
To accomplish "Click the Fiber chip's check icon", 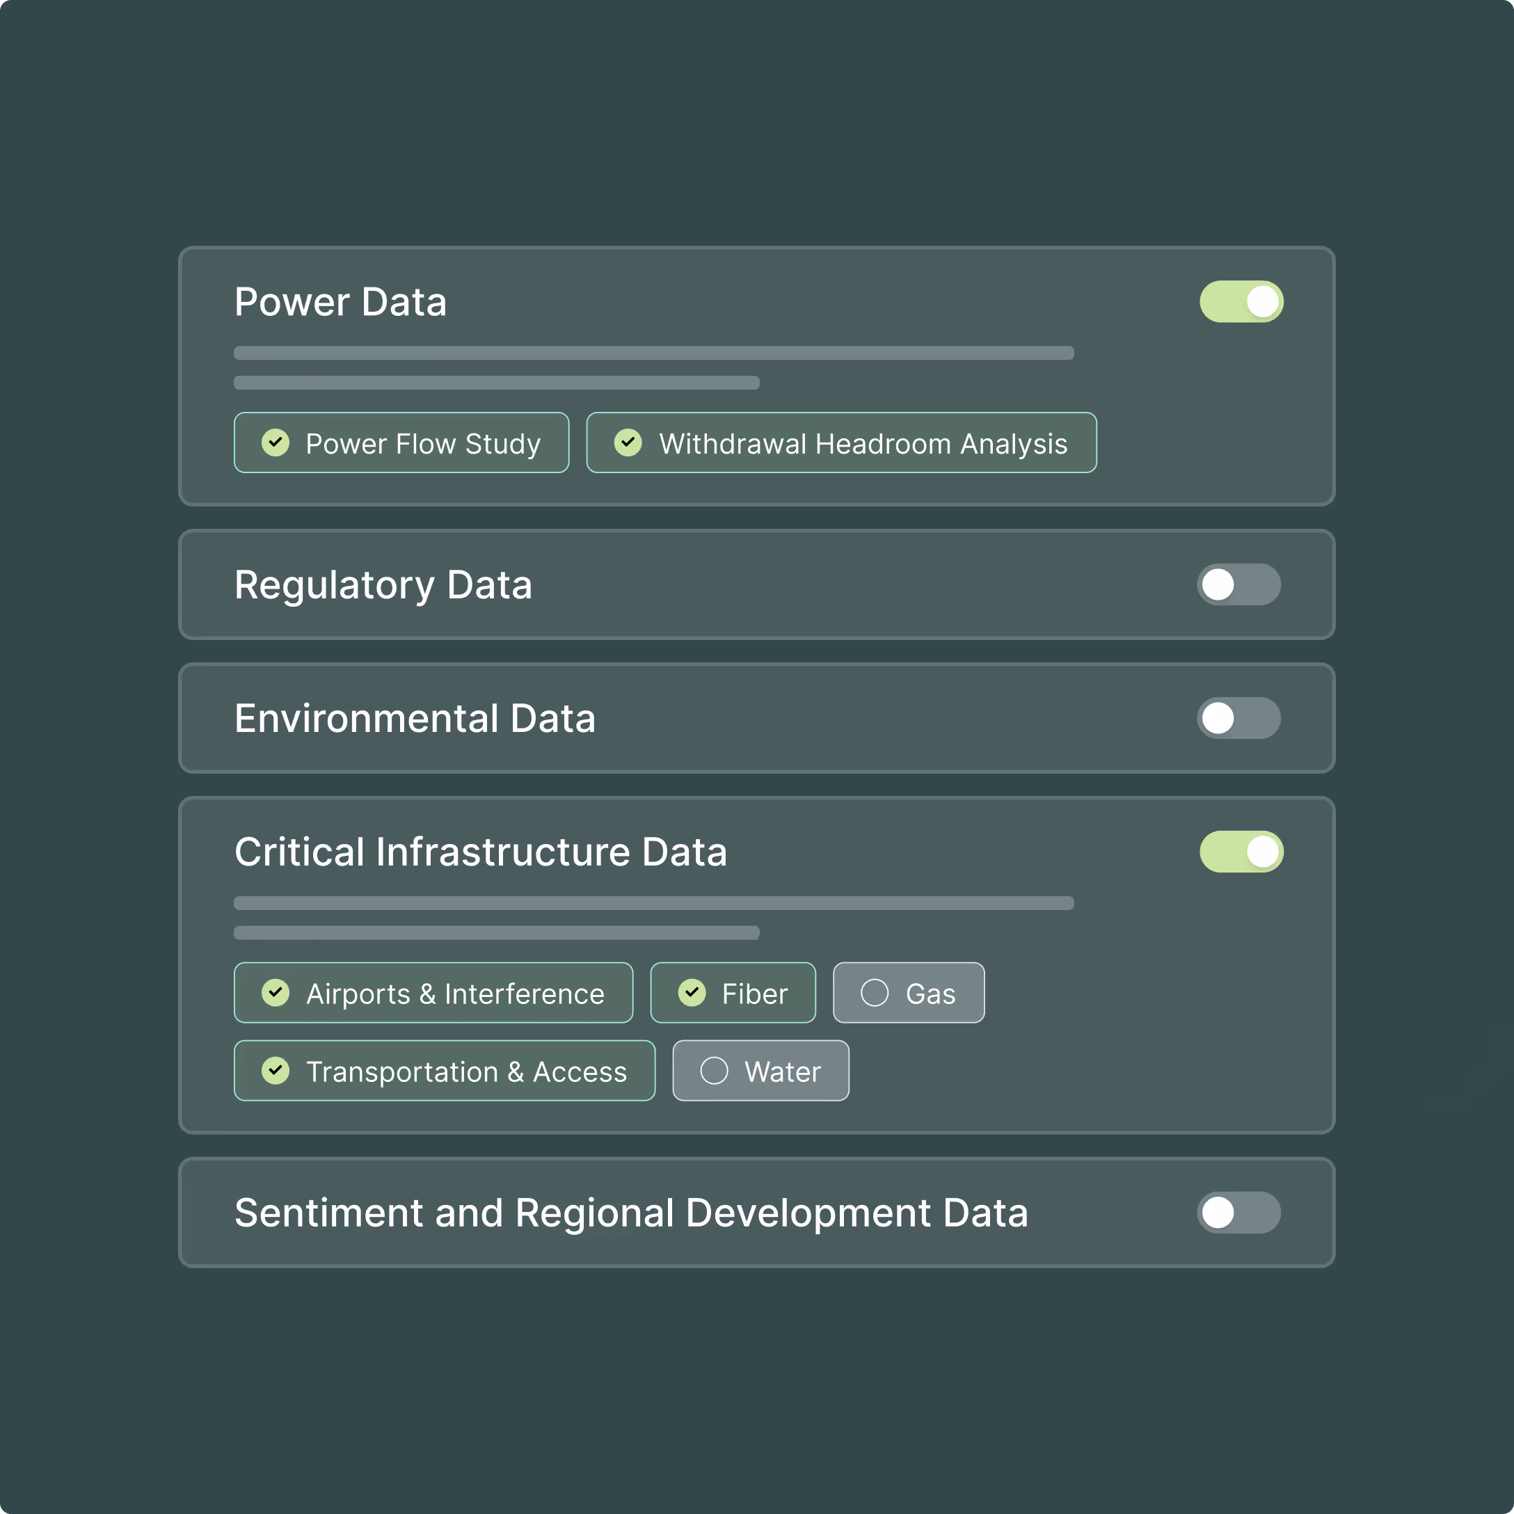I will [692, 993].
